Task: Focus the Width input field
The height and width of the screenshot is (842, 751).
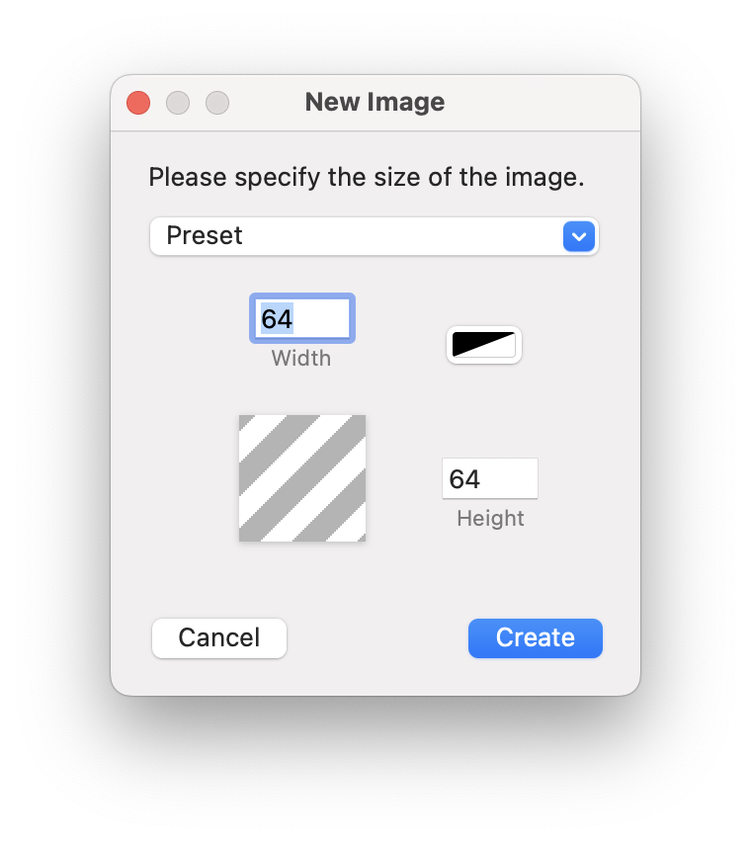Action: click(x=302, y=318)
